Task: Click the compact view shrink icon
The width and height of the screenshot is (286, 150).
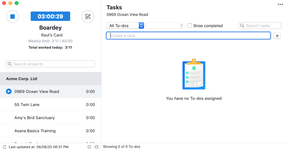Action: [x=89, y=147]
